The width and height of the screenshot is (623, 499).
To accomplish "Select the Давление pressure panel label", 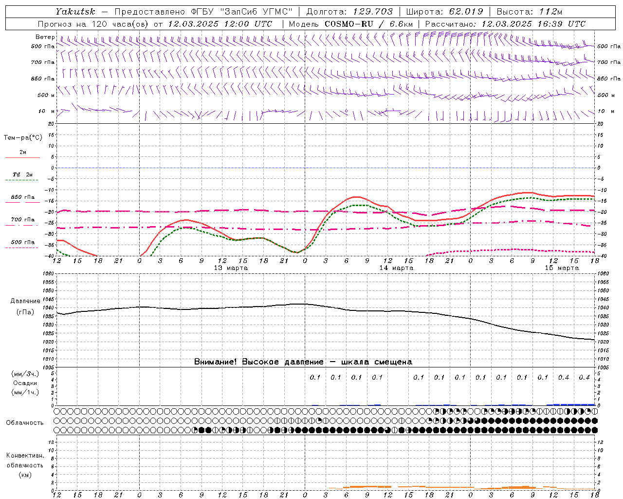I will pyautogui.click(x=25, y=301).
